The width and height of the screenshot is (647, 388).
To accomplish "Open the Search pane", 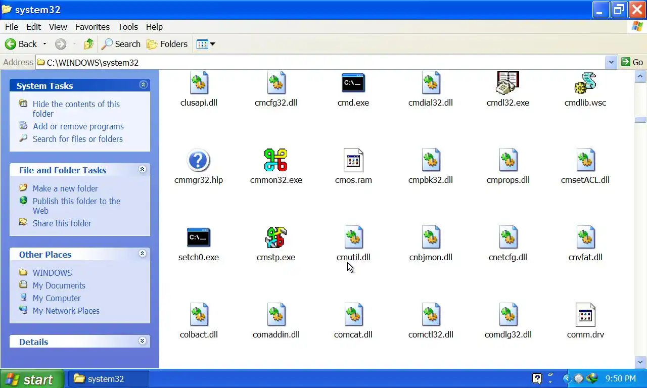I will click(121, 44).
